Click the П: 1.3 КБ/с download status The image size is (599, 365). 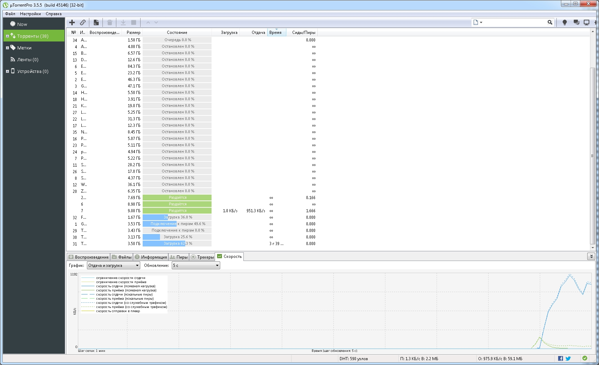tap(419, 359)
